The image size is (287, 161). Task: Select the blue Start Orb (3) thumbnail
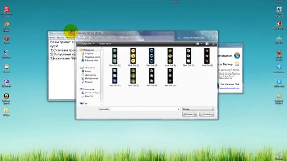152,56
